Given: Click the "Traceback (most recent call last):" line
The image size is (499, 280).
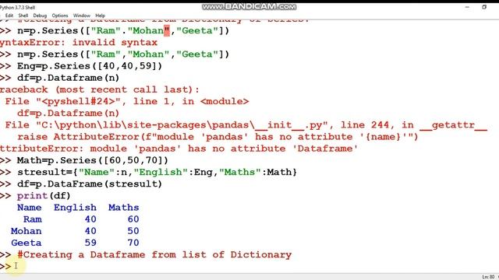Looking at the screenshot, I should click(x=100, y=89).
